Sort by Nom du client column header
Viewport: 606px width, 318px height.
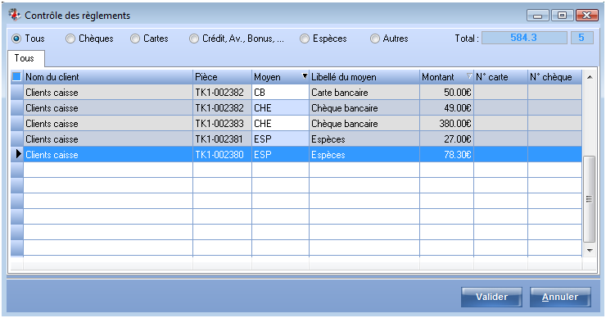(x=108, y=77)
